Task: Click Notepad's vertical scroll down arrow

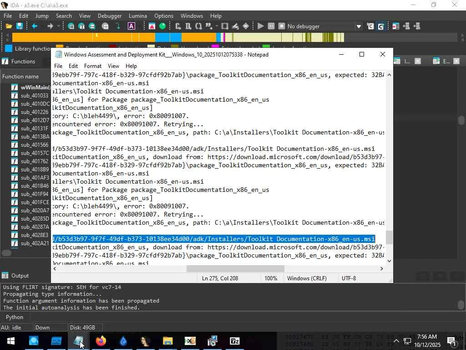Action: [x=390, y=261]
